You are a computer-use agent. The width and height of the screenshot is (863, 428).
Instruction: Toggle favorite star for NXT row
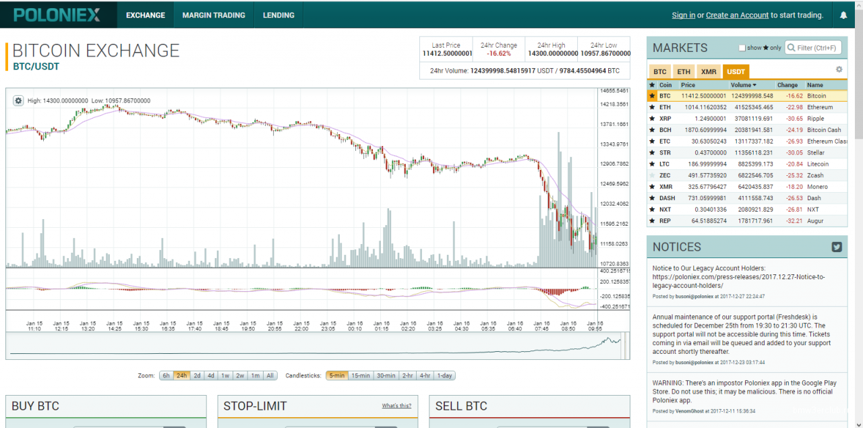pos(651,210)
